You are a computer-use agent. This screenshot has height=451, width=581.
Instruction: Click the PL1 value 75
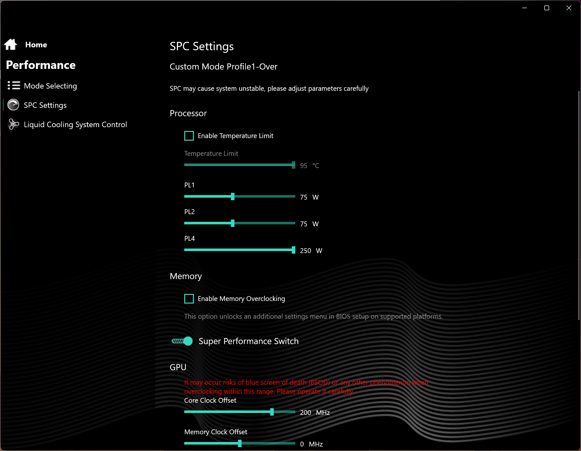pos(304,197)
